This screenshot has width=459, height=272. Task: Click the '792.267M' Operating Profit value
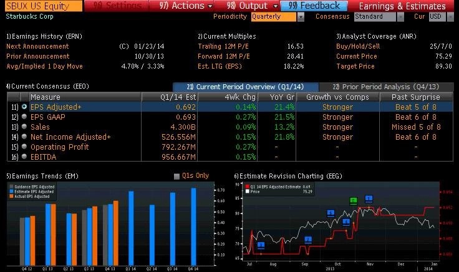pos(178,147)
